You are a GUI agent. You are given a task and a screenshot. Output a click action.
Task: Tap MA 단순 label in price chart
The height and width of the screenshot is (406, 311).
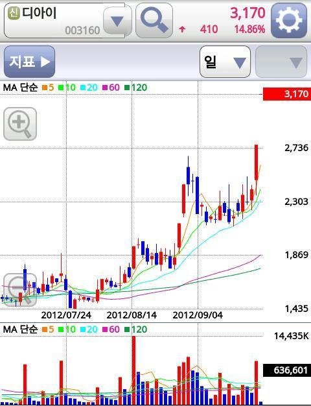tap(20, 88)
